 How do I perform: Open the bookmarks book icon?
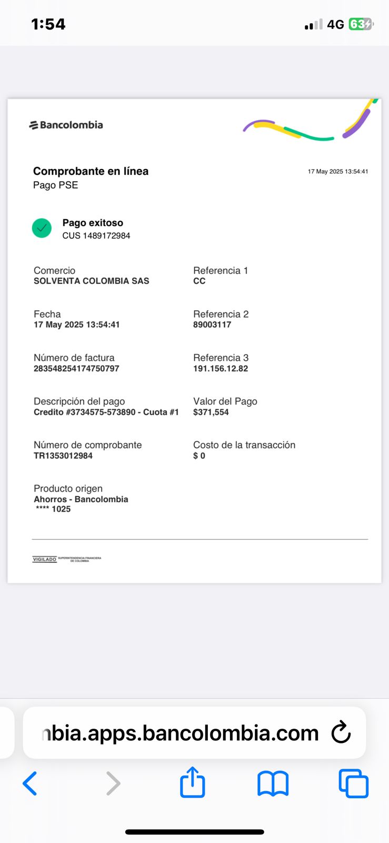[x=273, y=783]
